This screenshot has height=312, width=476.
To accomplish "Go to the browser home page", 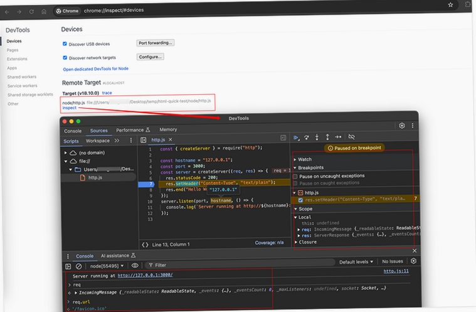I will tap(44, 11).
